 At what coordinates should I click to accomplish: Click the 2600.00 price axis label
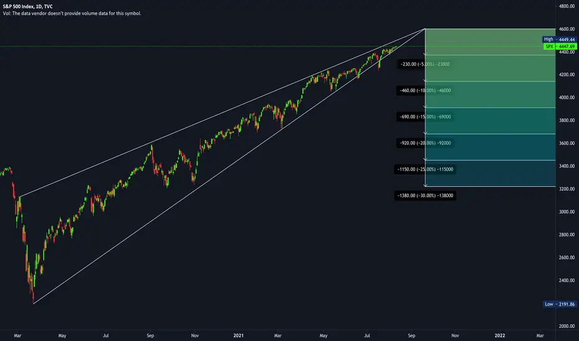pyautogui.click(x=567, y=257)
